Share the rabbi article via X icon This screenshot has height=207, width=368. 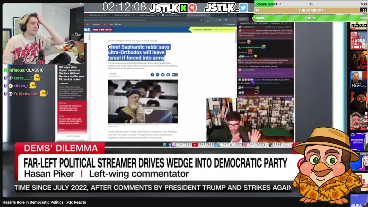pos(158,75)
